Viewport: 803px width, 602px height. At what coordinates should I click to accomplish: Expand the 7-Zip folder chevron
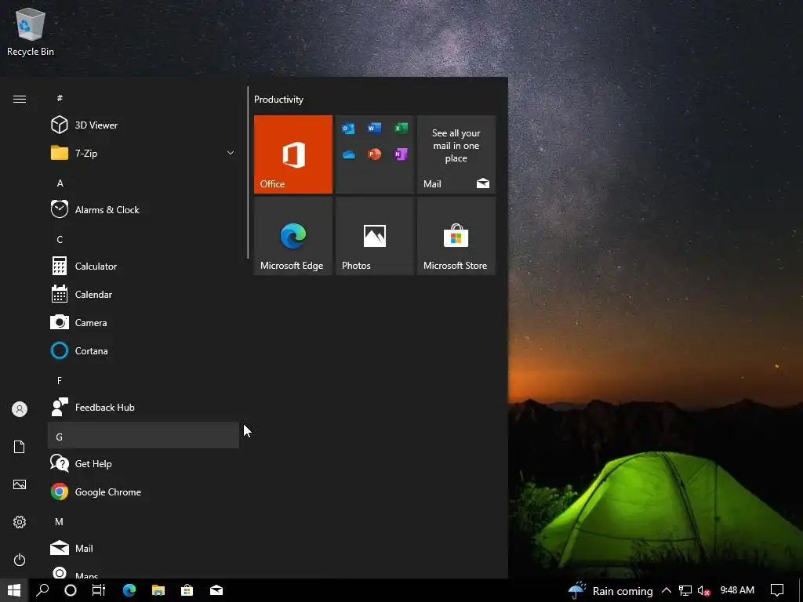pyautogui.click(x=231, y=153)
